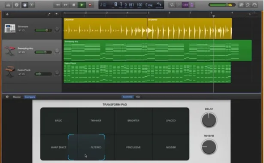This screenshot has width=264, height=163.
Task: Mute the Sweeping Arp track
Action: pos(19,52)
